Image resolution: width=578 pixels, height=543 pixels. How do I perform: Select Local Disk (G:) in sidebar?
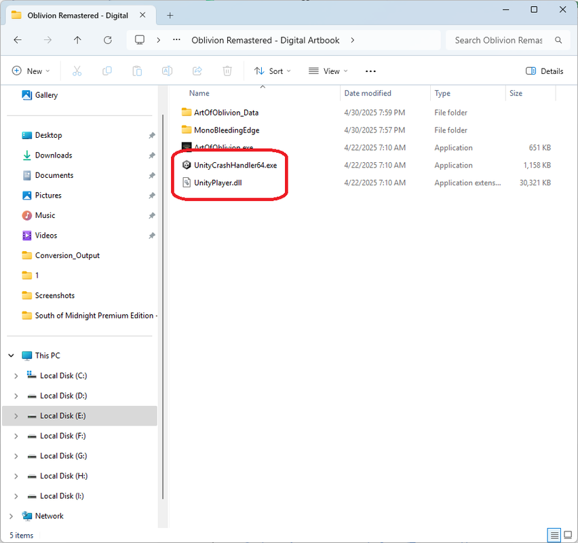(x=63, y=456)
